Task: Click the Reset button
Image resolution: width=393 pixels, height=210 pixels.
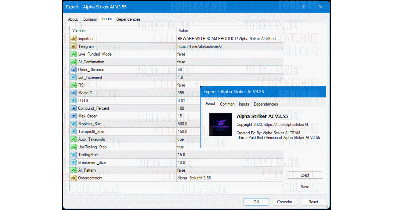Action: 313,202
